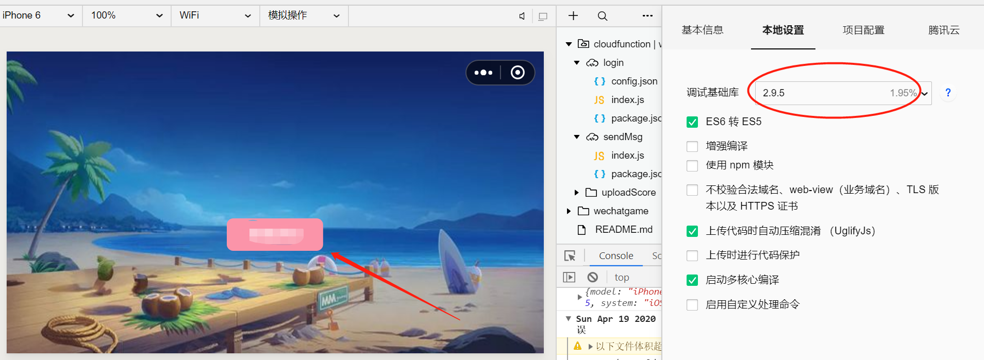This screenshot has width=984, height=360.
Task: Click the yellow warning triangle icon
Action: [577, 346]
